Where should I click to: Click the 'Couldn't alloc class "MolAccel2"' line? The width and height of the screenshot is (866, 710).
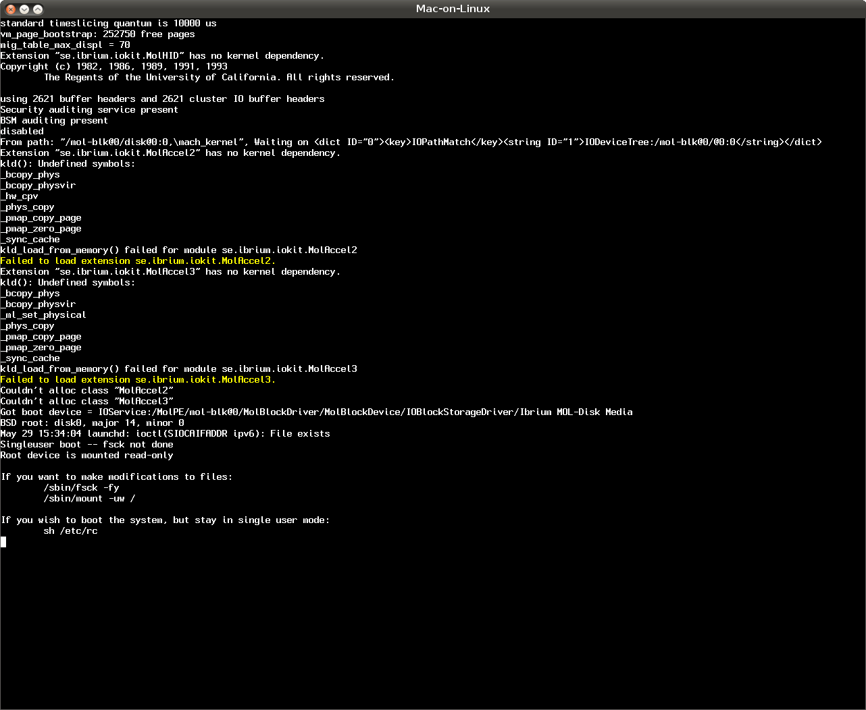86,391
